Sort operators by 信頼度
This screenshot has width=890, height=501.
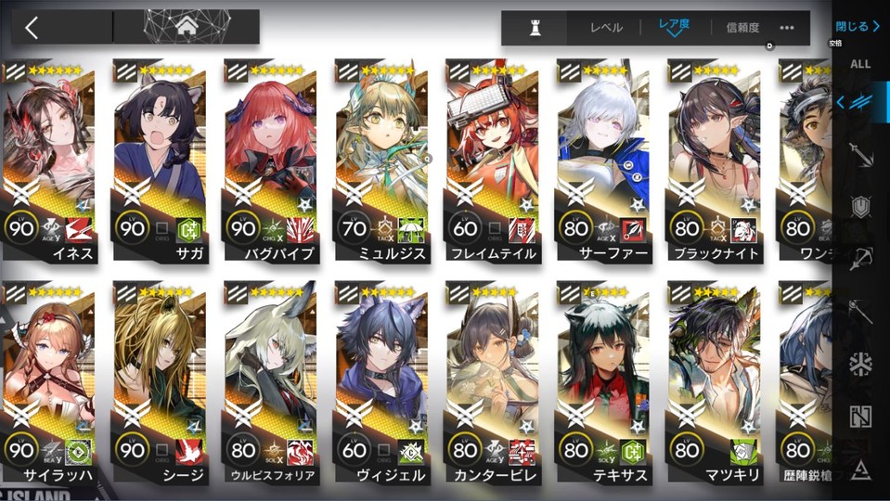pyautogui.click(x=742, y=27)
